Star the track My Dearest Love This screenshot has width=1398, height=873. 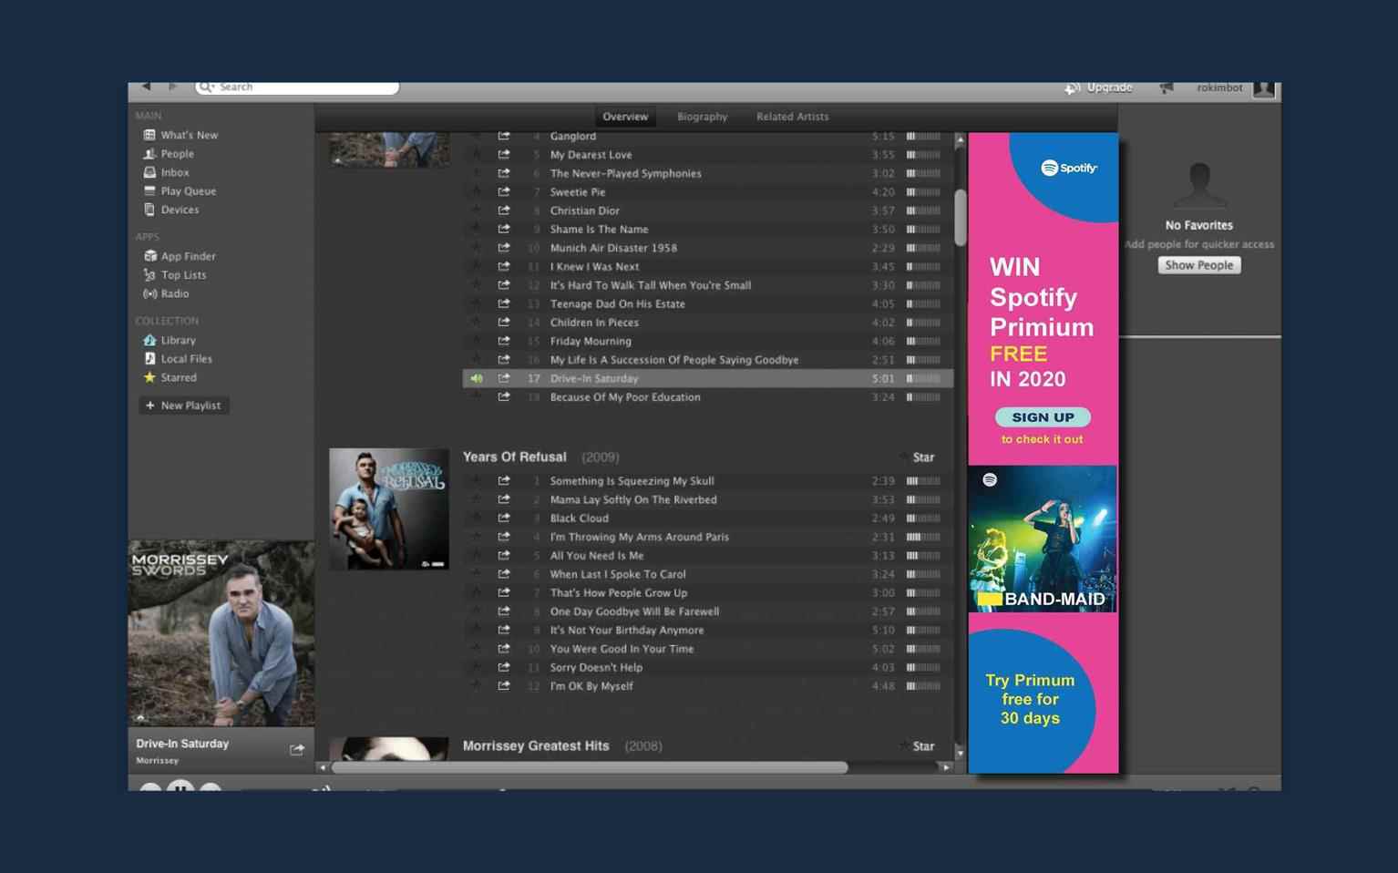pos(475,154)
